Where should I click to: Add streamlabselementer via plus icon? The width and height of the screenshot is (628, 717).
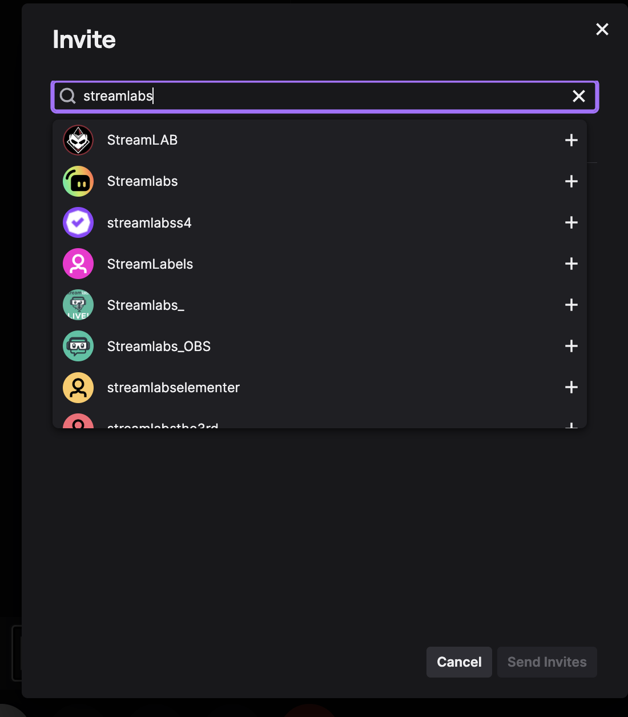pyautogui.click(x=571, y=387)
